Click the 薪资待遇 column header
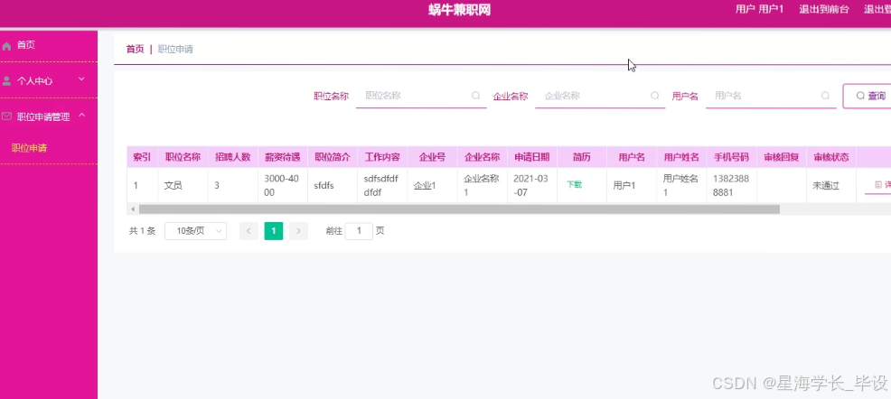 click(283, 157)
